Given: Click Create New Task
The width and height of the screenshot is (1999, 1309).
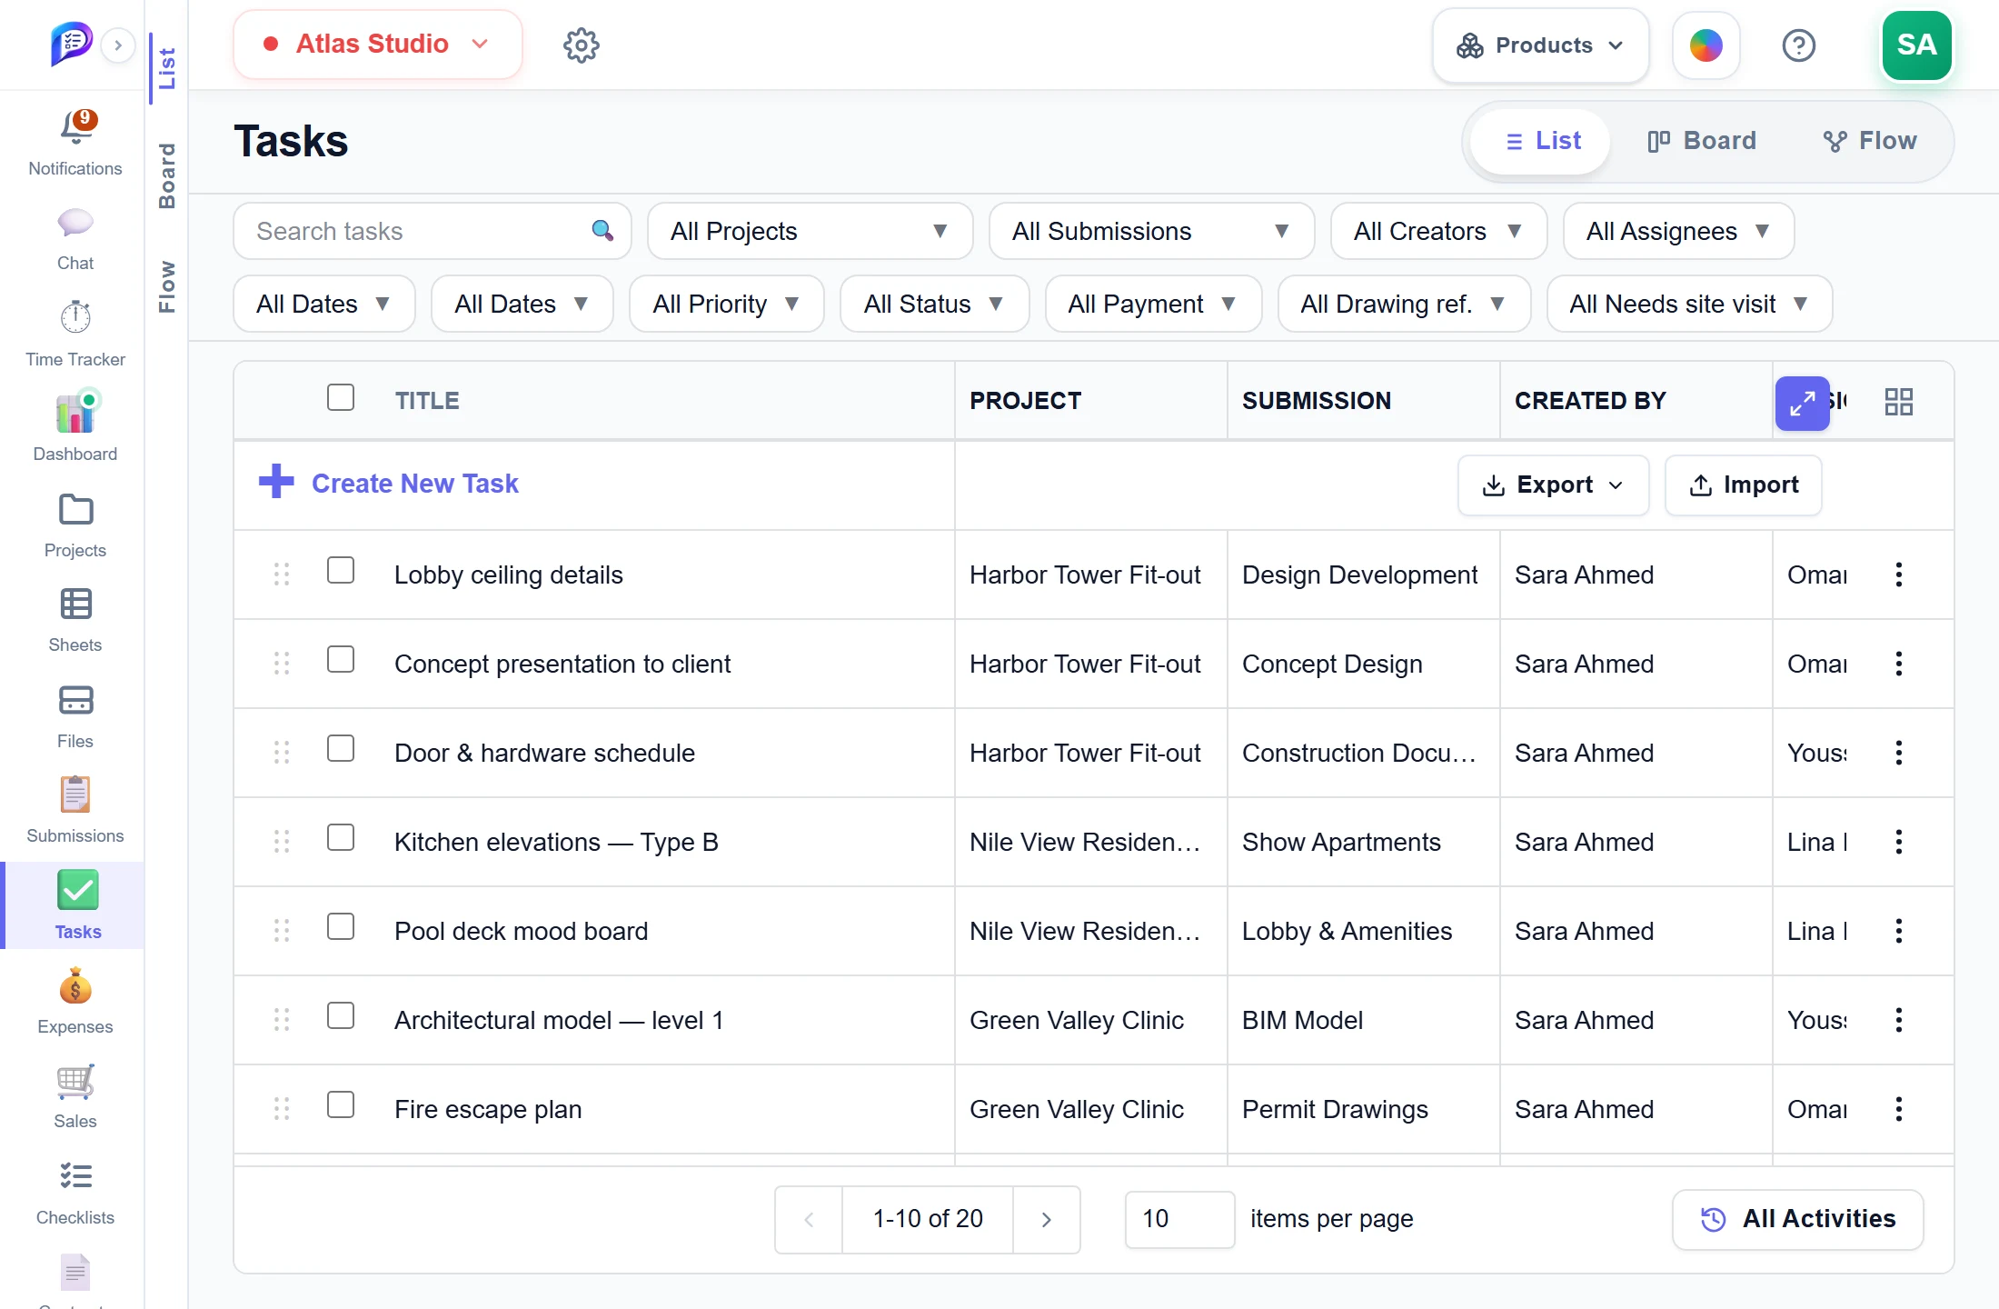Looking at the screenshot, I should coord(389,483).
